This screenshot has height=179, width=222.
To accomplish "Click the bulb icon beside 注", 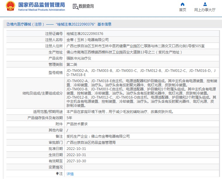I will 57,174.
